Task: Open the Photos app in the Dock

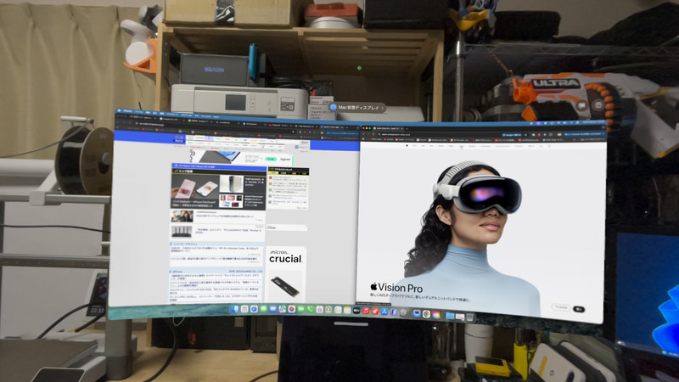Action: point(291,309)
